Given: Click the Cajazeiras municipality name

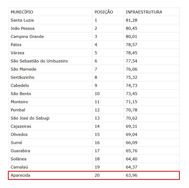Looking at the screenshot, I should 21,126.
